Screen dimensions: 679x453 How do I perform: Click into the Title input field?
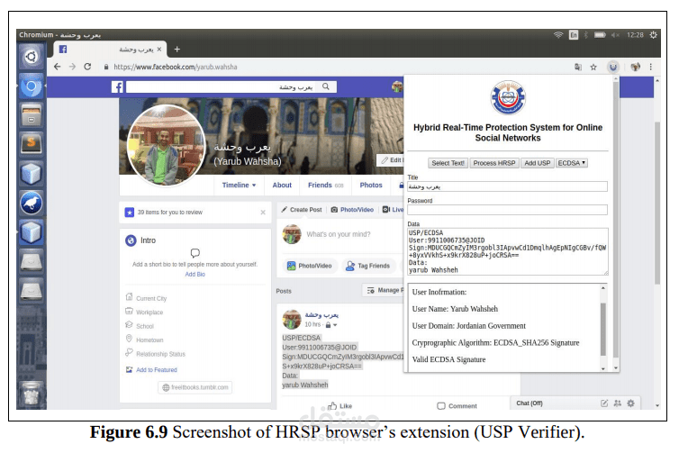pyautogui.click(x=507, y=186)
